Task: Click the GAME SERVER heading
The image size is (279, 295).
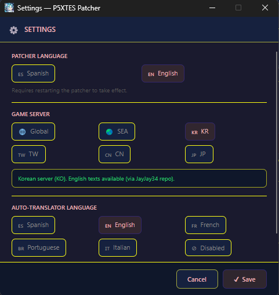Action: pyautogui.click(x=31, y=114)
